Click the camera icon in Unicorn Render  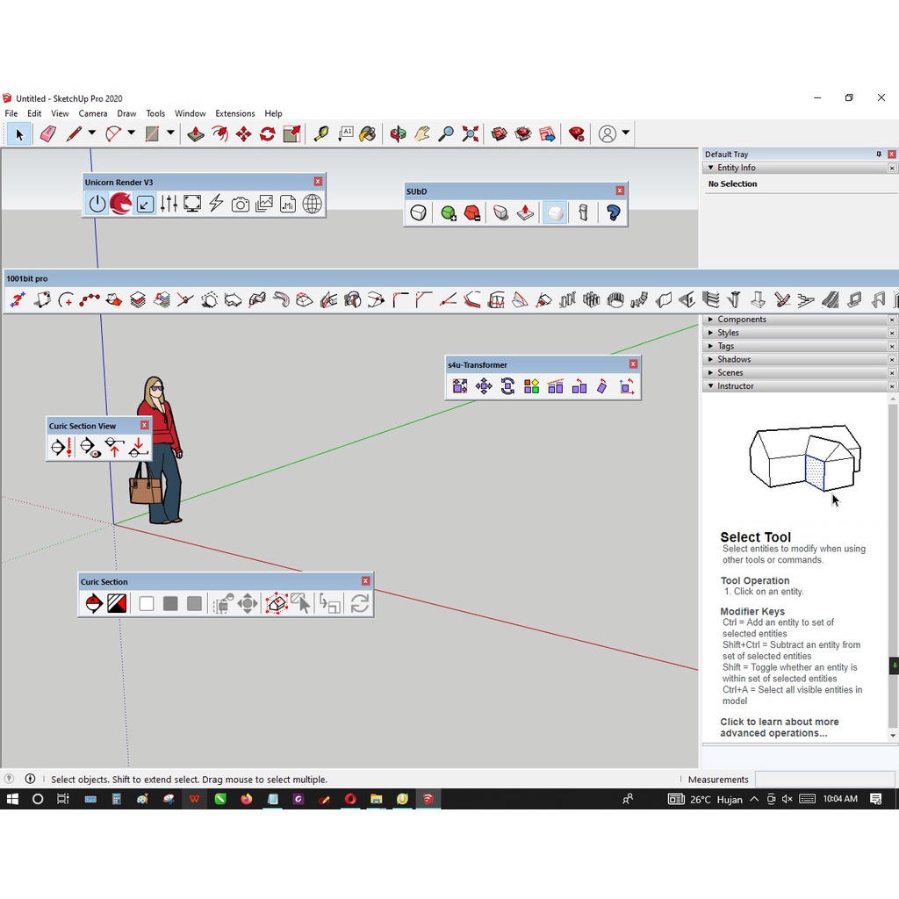point(241,205)
